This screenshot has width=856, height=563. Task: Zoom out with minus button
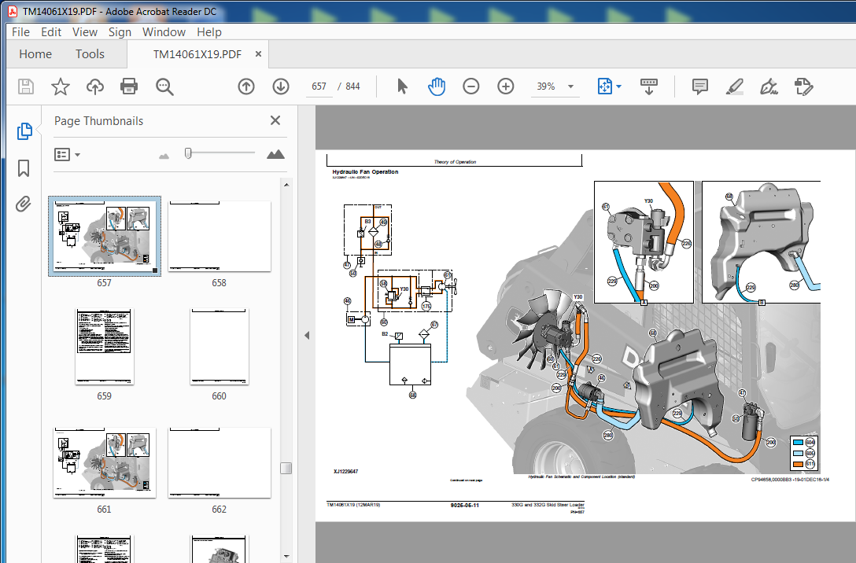tap(470, 86)
